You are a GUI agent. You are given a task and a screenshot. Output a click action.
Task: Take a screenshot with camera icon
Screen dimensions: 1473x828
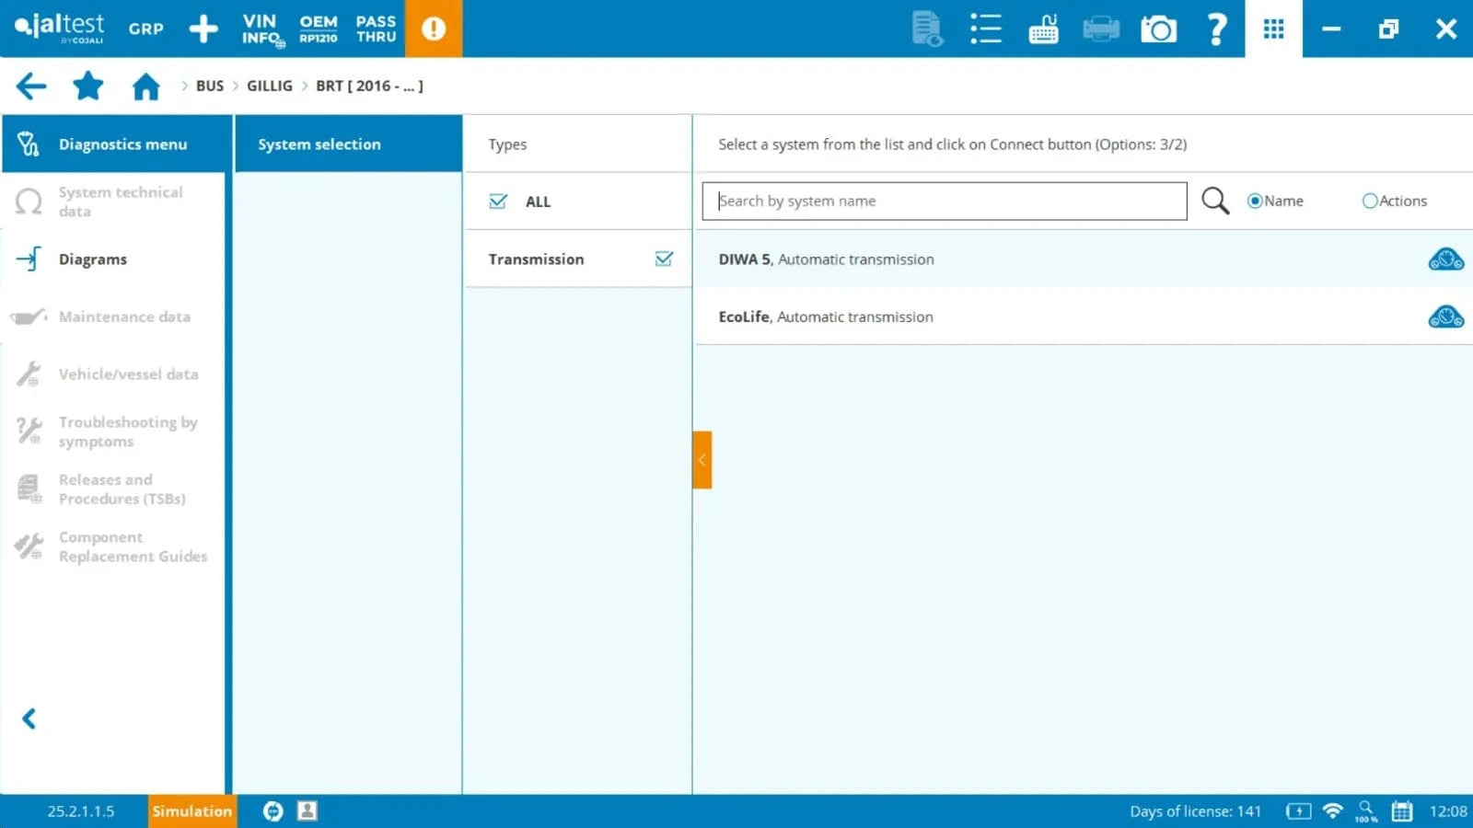[1159, 29]
